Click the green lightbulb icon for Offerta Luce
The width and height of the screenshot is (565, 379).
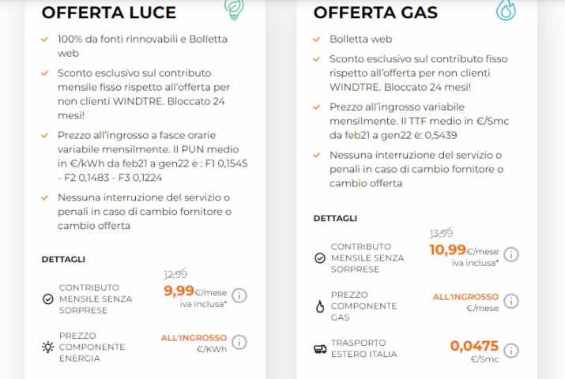pyautogui.click(x=235, y=9)
